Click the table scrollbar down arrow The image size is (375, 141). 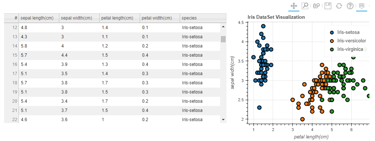coord(223,120)
